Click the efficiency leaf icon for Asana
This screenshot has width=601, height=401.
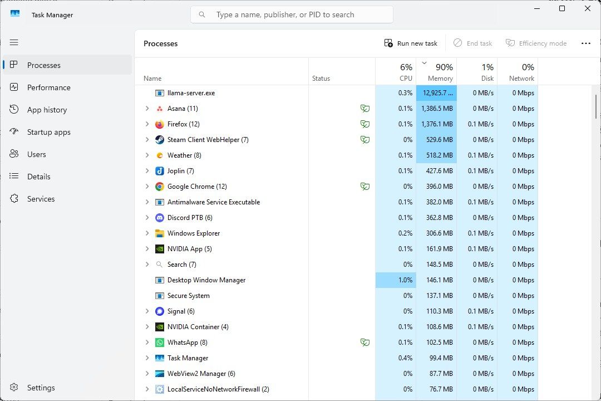(365, 109)
